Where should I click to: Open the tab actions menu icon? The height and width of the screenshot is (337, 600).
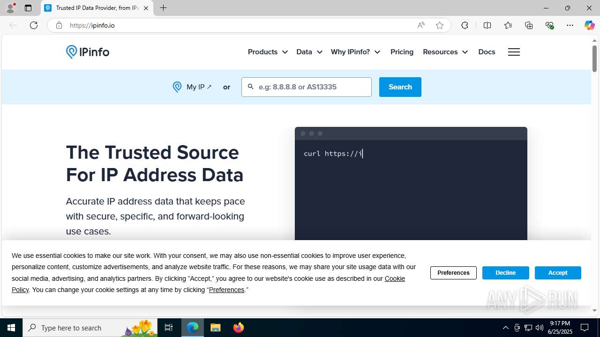click(28, 8)
